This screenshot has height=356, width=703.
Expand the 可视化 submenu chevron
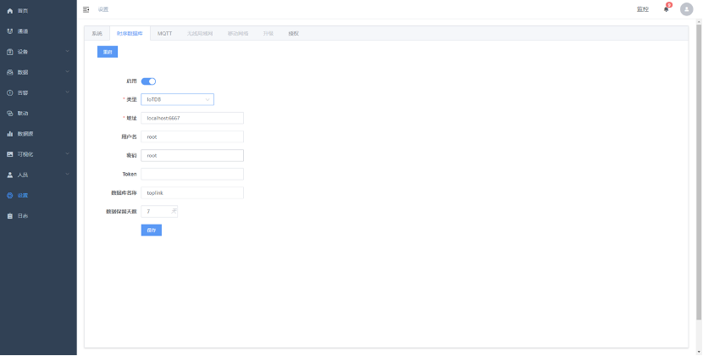point(67,154)
